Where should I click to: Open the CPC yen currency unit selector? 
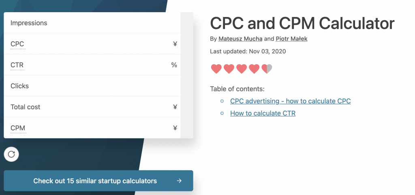pyautogui.click(x=175, y=44)
